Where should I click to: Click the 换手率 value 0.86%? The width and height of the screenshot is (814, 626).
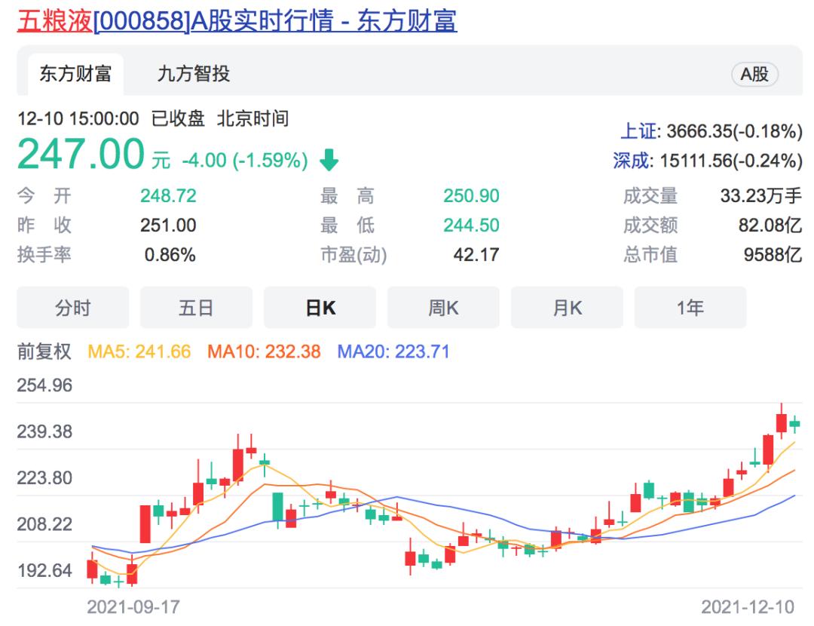(x=170, y=255)
